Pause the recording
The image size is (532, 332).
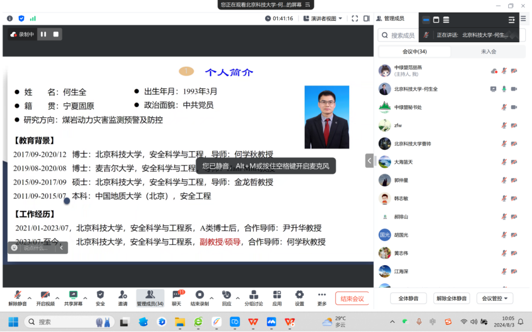(x=43, y=34)
